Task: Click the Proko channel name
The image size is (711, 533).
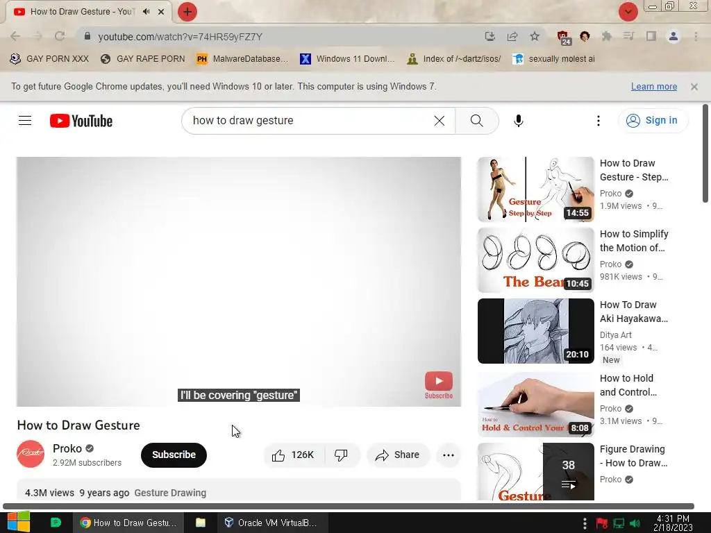Action: pyautogui.click(x=67, y=448)
